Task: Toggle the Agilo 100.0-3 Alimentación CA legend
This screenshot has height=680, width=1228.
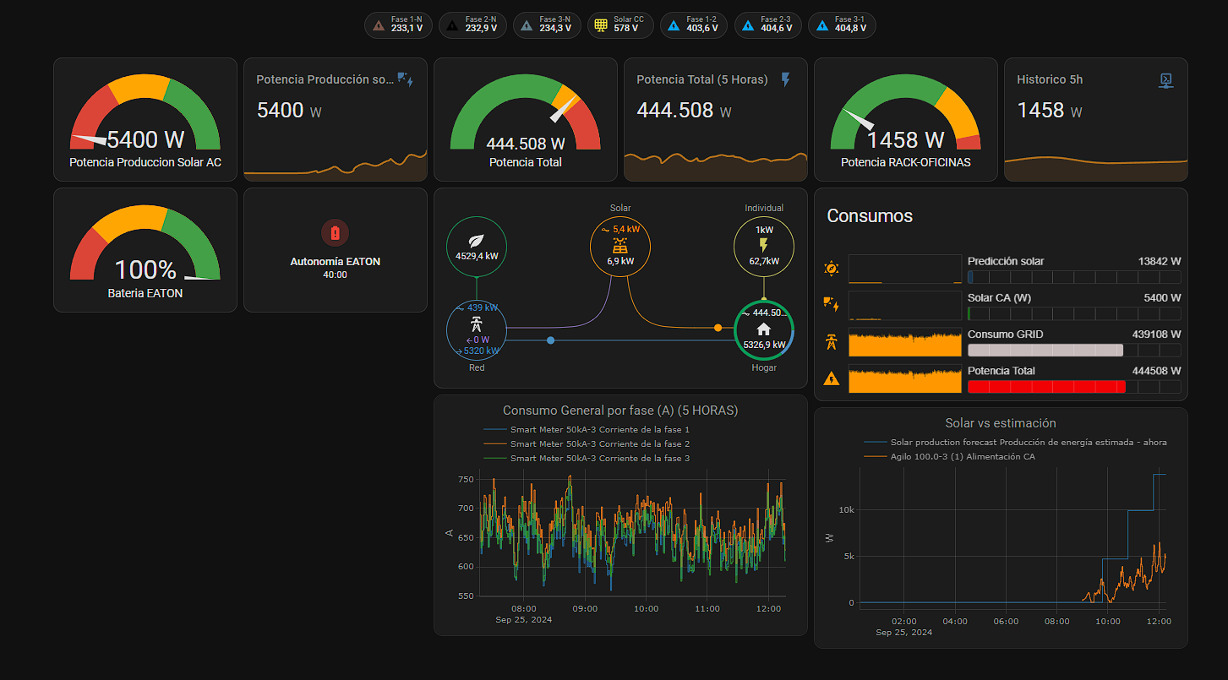Action: pyautogui.click(x=962, y=457)
